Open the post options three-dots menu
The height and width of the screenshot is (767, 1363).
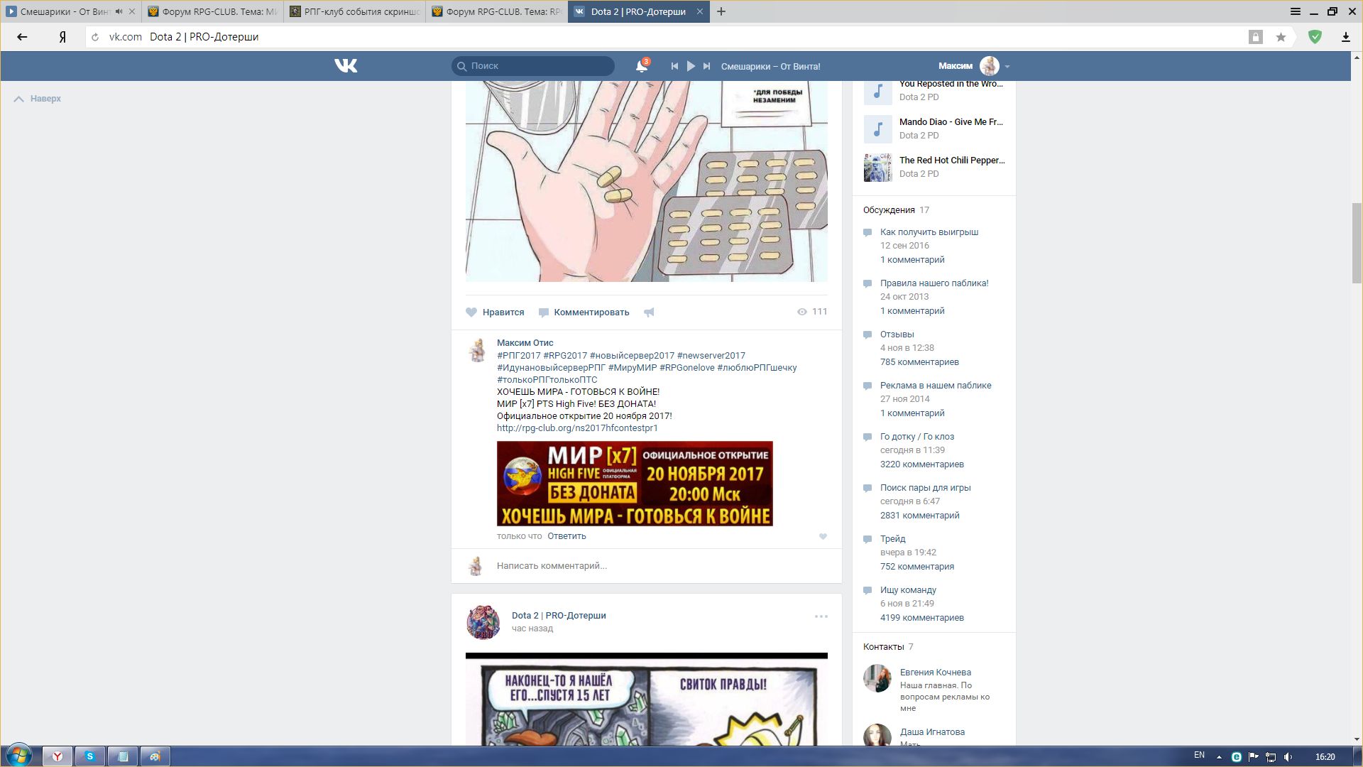point(821,616)
